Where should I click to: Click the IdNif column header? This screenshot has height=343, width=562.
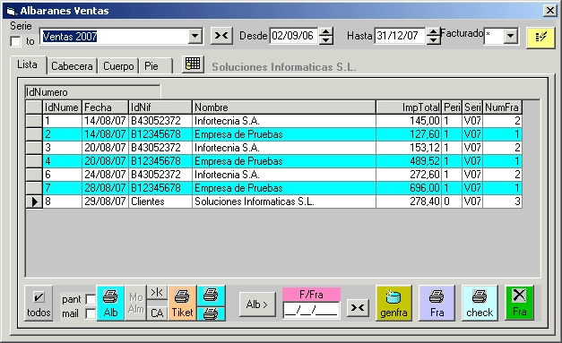160,107
